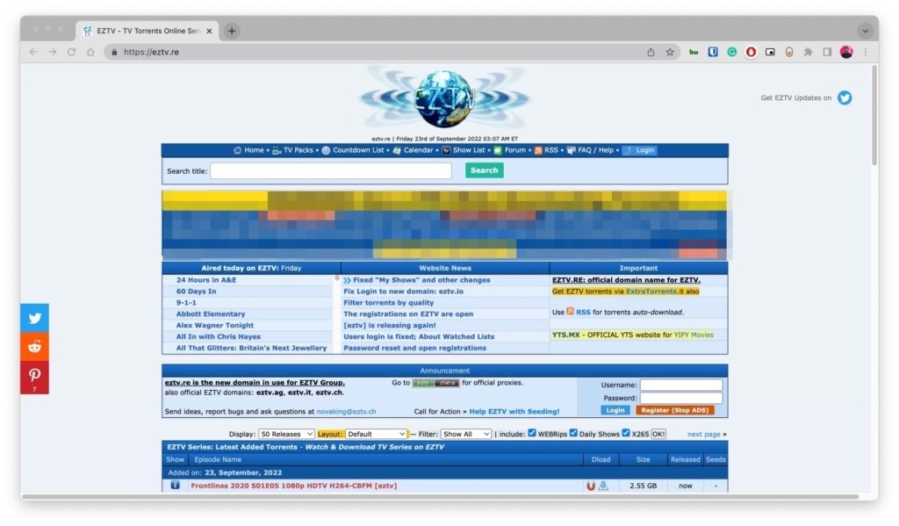
Task: Click the green Search button
Action: coord(485,170)
